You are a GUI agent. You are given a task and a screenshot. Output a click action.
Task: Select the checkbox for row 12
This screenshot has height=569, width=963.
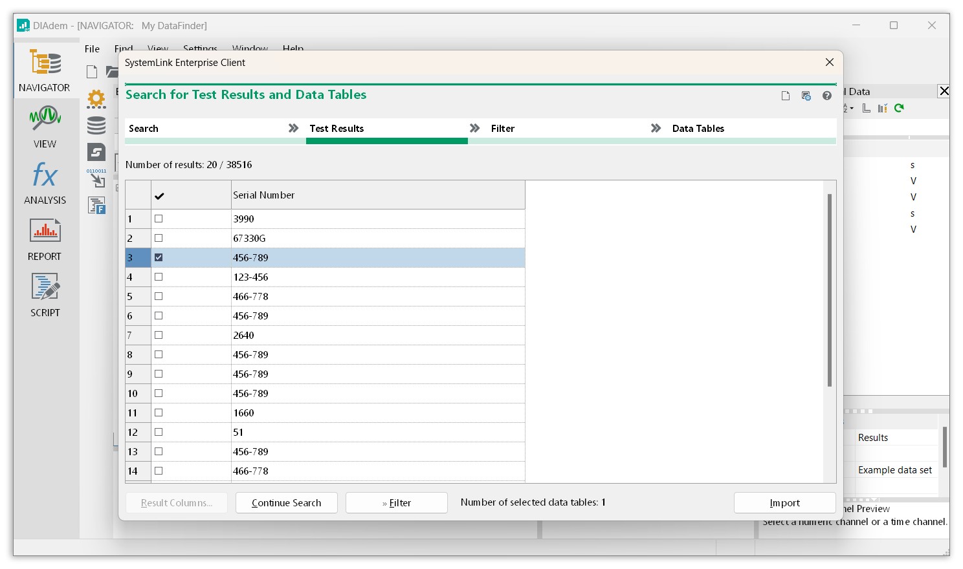159,432
